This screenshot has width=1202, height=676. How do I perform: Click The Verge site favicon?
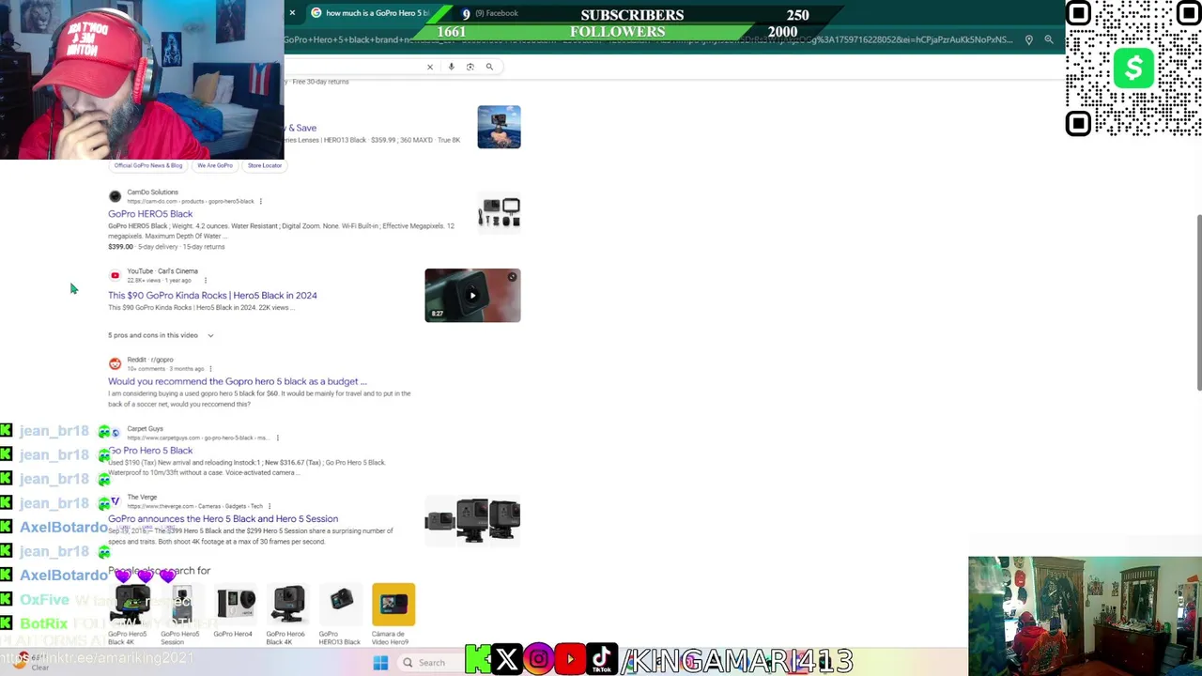(x=115, y=501)
